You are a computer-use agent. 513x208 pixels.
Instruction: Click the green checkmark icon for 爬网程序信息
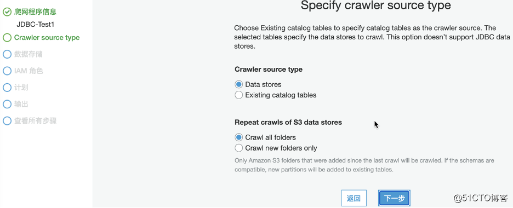(x=7, y=12)
